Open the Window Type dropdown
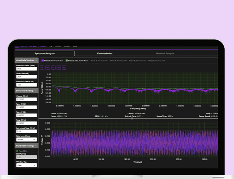The height and width of the screenshot is (179, 234). point(27,165)
